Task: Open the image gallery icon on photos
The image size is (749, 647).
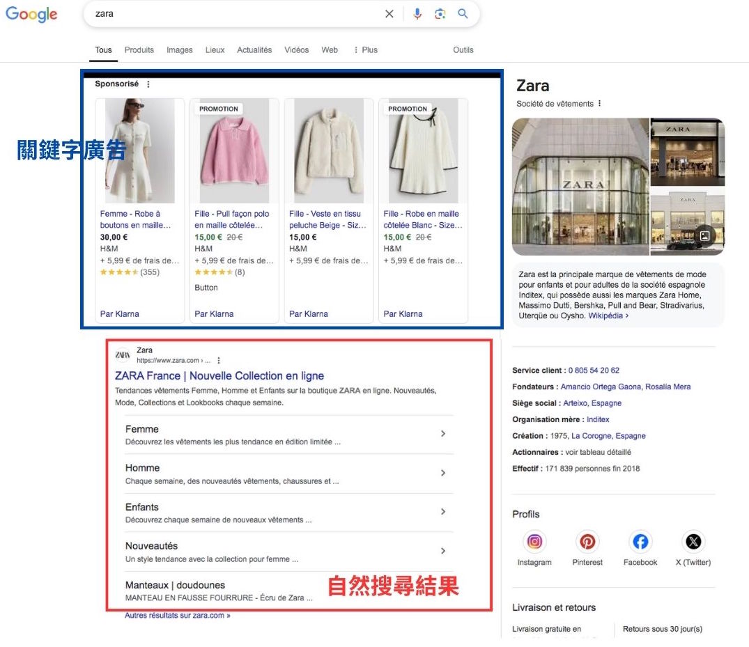Action: (704, 235)
